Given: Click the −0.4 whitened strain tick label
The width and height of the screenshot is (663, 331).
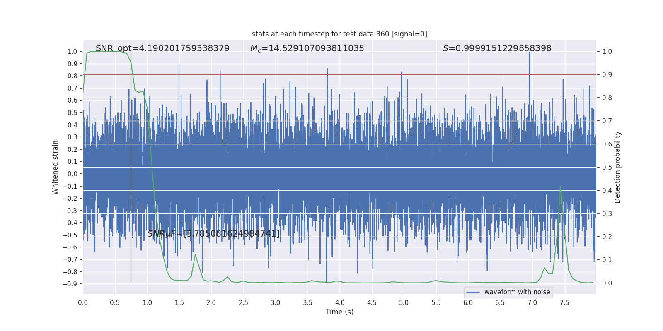Looking at the screenshot, I should (x=70, y=223).
